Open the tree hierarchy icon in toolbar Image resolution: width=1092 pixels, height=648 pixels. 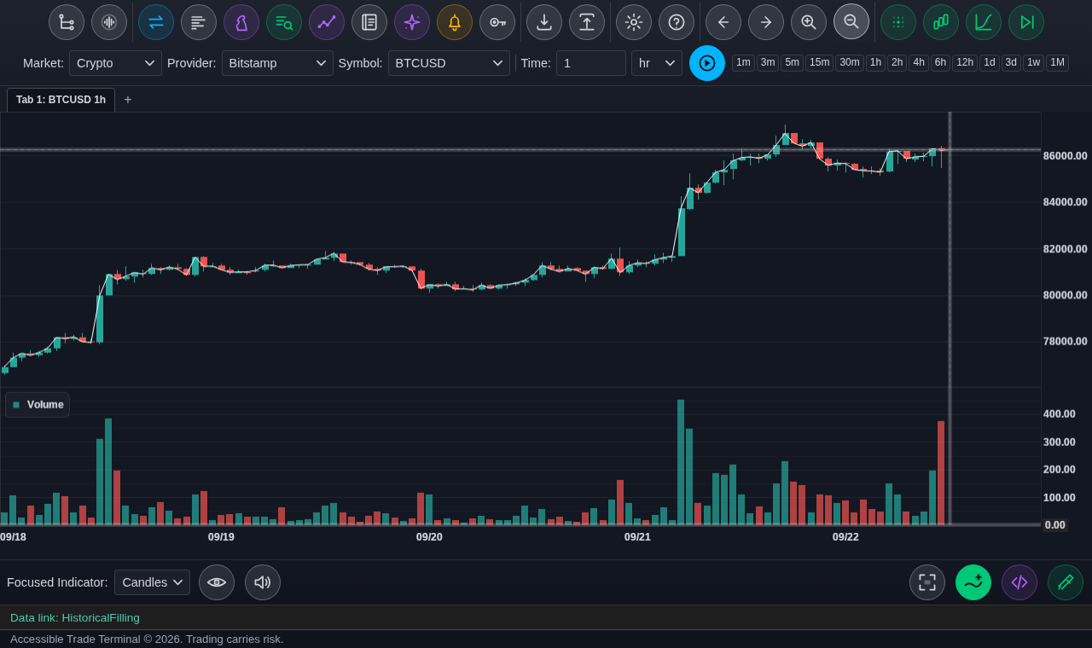coord(67,22)
